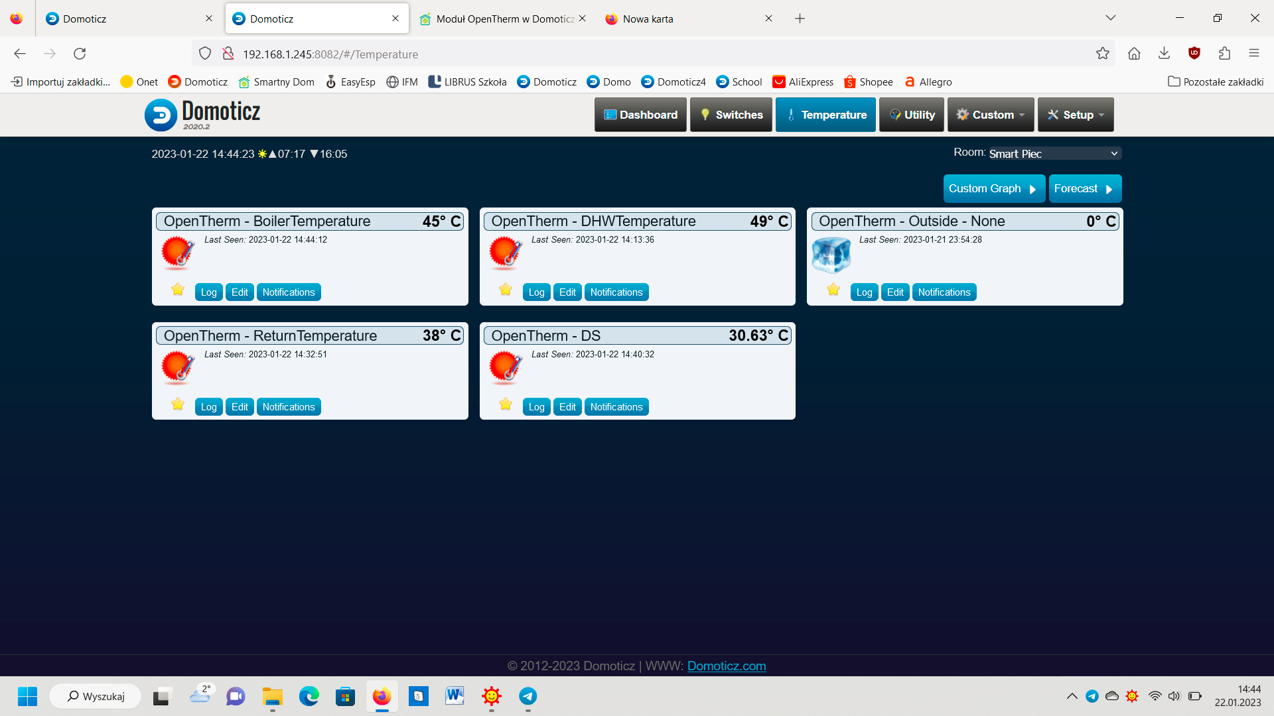Open the EasyEsp bookmark
The image size is (1274, 716).
350,82
